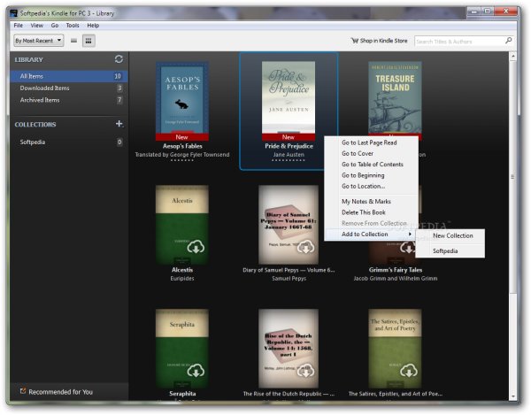Click the library sync refresh icon
Viewport: 531px width, 415px height.
pos(119,59)
